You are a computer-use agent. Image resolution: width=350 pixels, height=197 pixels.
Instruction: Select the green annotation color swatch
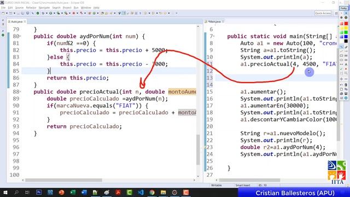pos(346,32)
